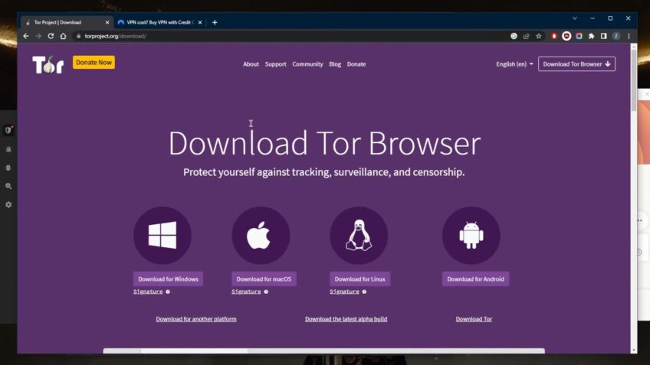Open the About menu item
Screen dimensions: 650x365
click(251, 64)
